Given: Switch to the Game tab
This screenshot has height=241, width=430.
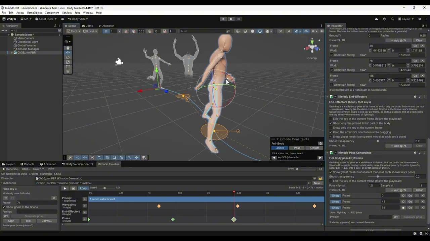Looking at the screenshot, I should pos(87,26).
